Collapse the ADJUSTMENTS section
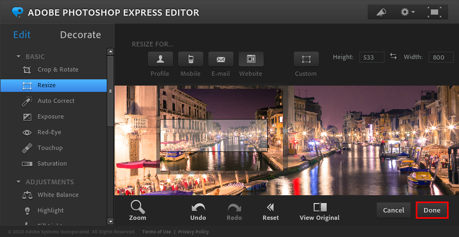The width and height of the screenshot is (459, 237). click(x=19, y=182)
